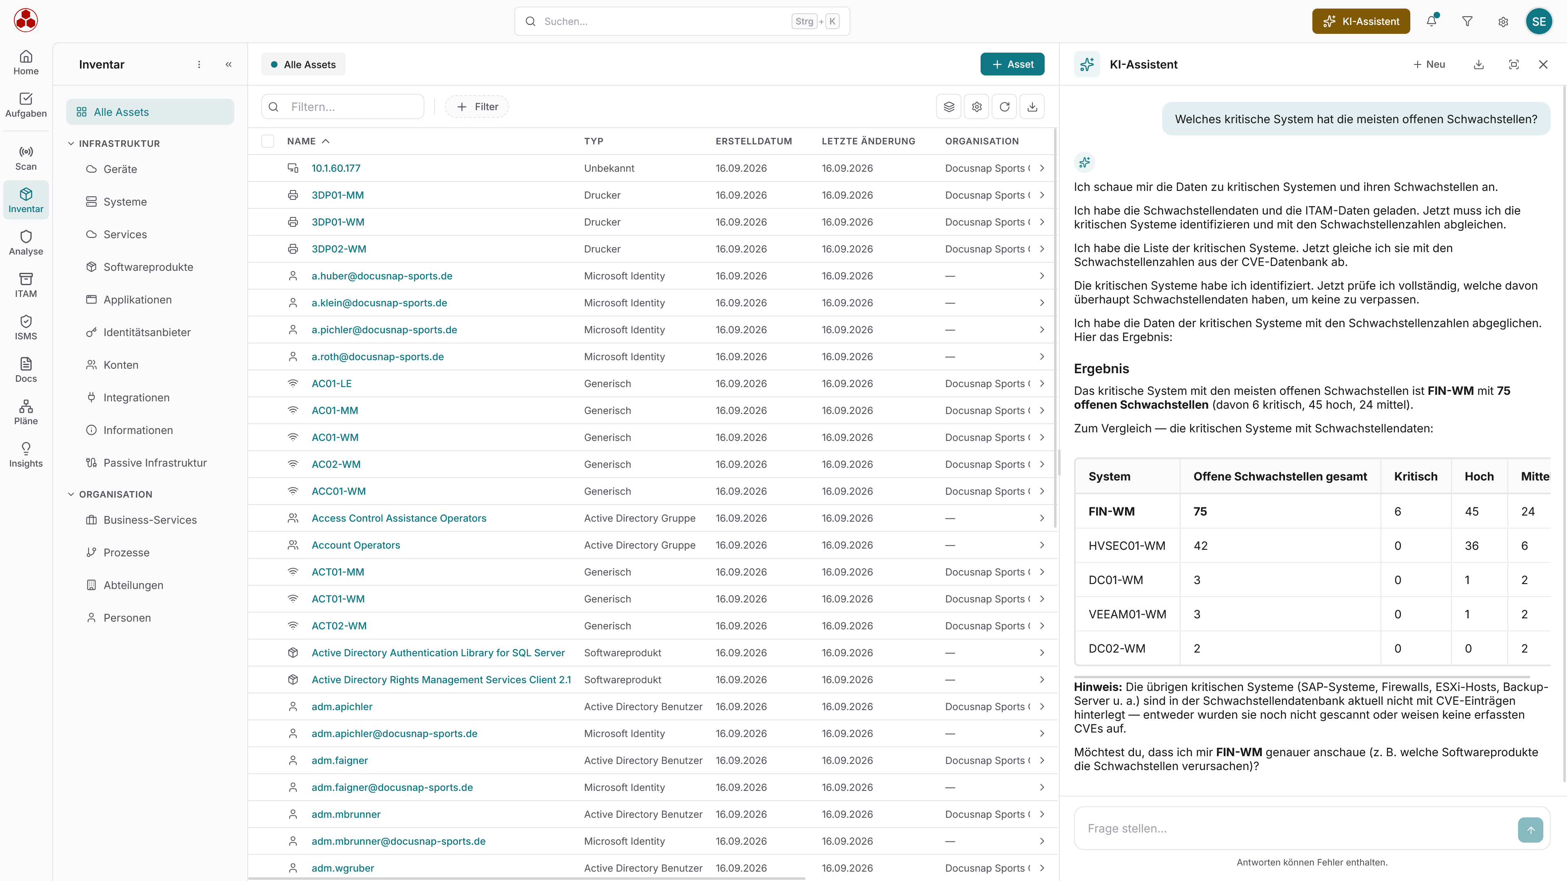Click the layers grouping icon in table toolbar
The height and width of the screenshot is (881, 1567).
949,107
